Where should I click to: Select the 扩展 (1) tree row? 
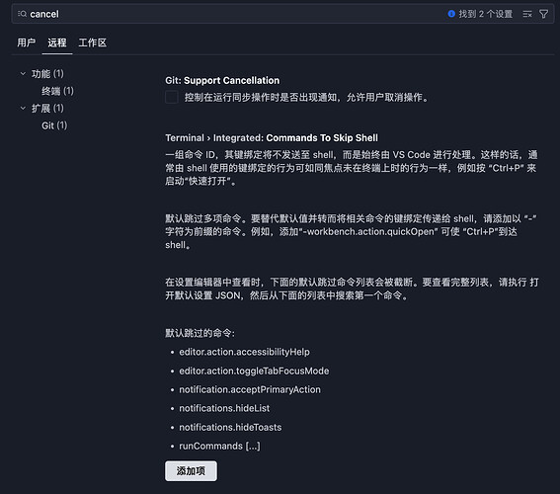coord(47,109)
